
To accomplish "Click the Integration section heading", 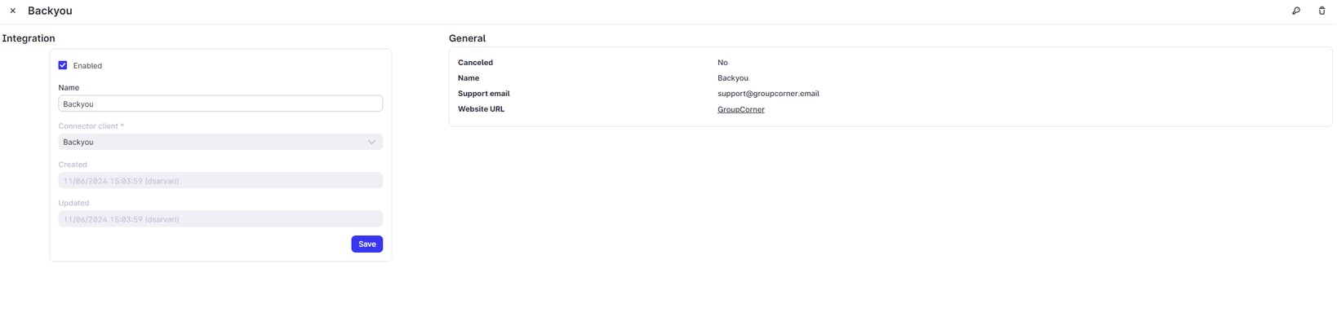I will click(x=29, y=38).
